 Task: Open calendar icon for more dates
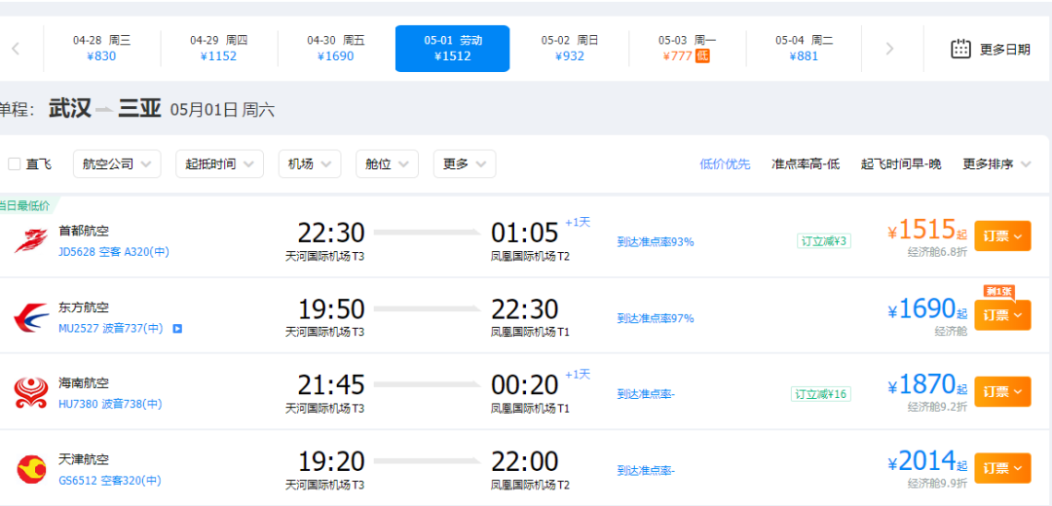pos(960,49)
